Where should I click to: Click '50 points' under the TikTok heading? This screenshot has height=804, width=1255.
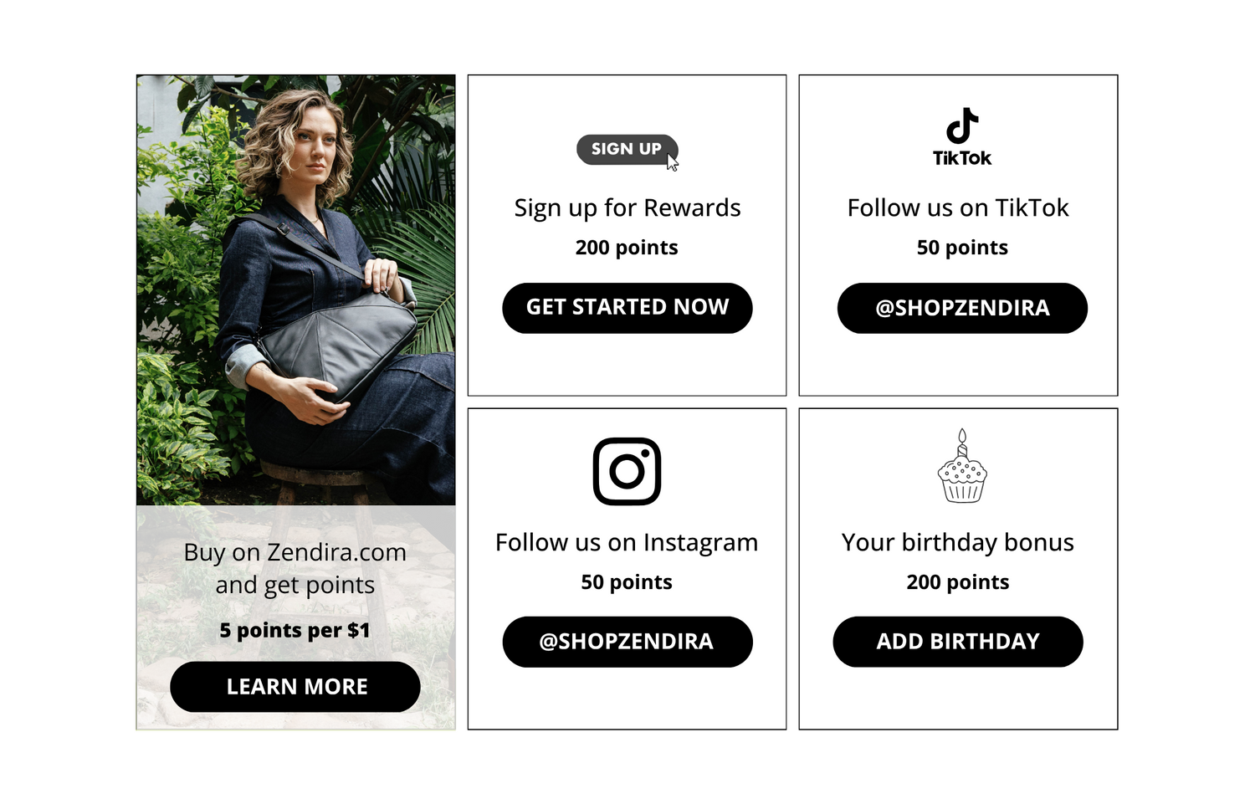pos(962,248)
